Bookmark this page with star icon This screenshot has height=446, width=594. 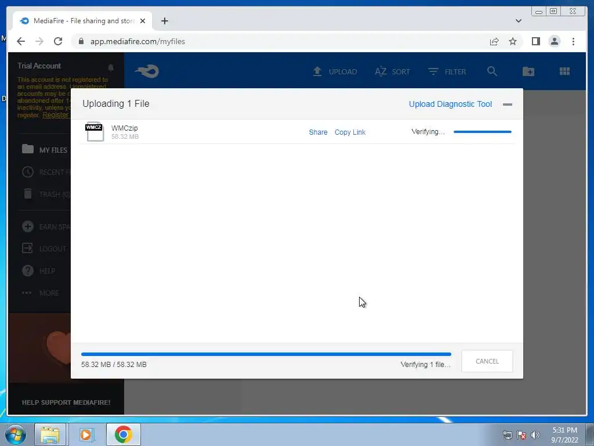[x=513, y=41]
